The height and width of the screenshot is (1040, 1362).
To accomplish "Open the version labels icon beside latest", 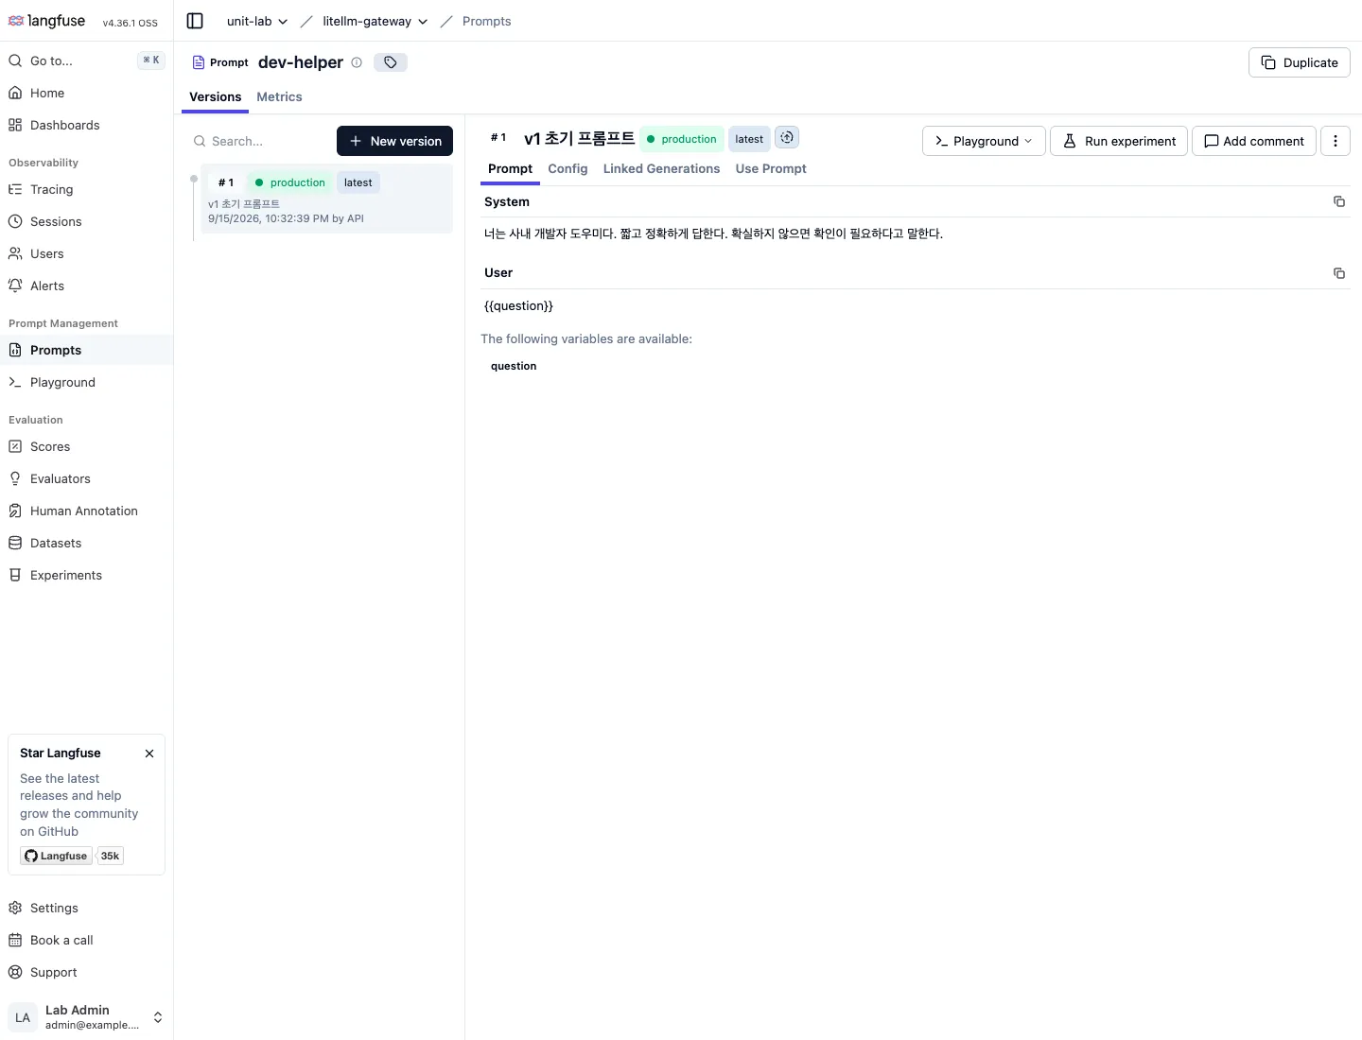I will click(787, 138).
